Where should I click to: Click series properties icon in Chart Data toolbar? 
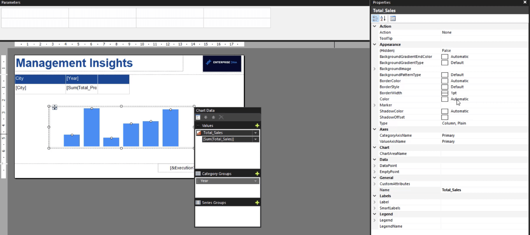tap(198, 117)
